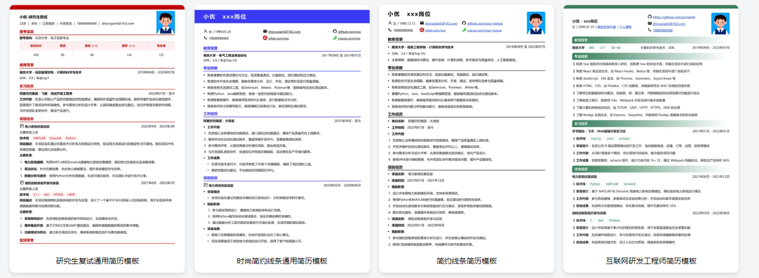759x278 pixels.
Task: Open the 简约线条简历模板 title
Action: coord(466,261)
